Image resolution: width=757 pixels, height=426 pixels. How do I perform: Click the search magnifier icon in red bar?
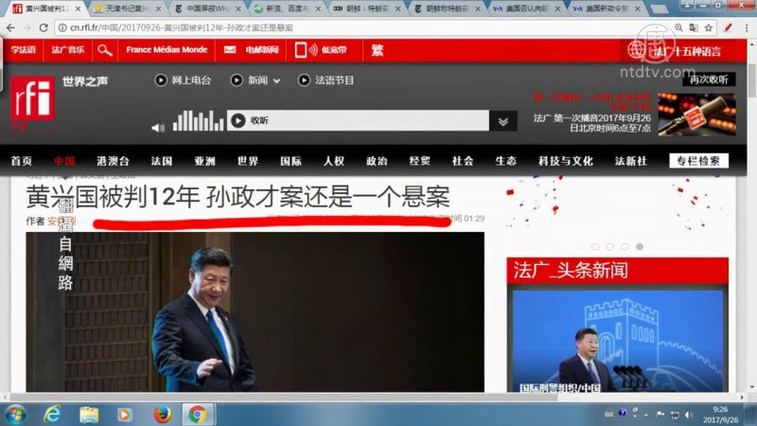(x=105, y=50)
